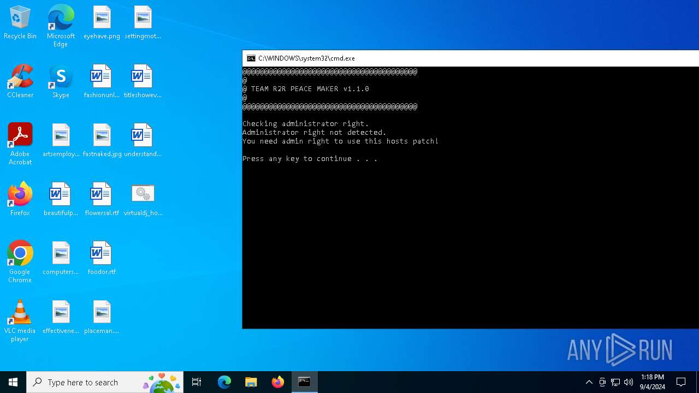Select the settingmot... image file
The image size is (699, 393).
pyautogui.click(x=143, y=22)
